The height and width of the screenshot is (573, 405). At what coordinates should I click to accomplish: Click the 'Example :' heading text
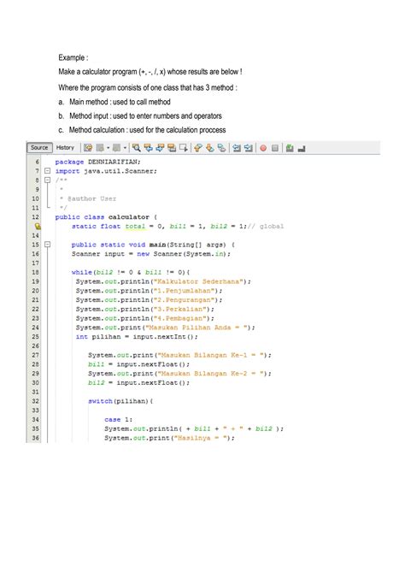(73, 58)
